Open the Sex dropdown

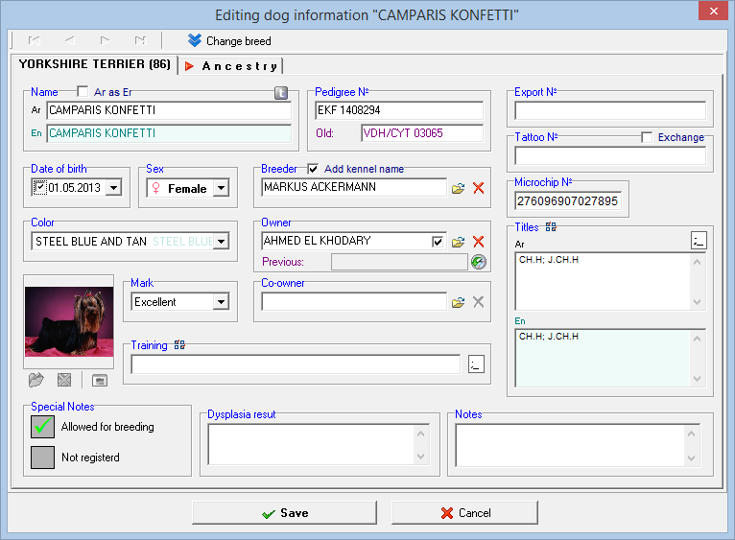click(221, 188)
